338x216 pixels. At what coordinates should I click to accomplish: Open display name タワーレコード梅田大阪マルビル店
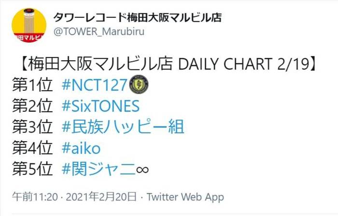(x=137, y=17)
